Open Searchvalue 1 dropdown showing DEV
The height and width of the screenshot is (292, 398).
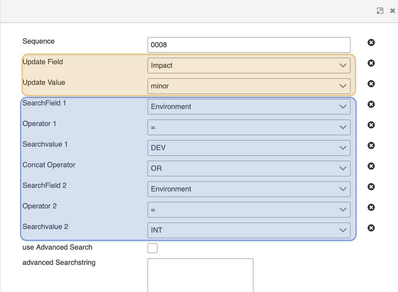pyautogui.click(x=249, y=148)
